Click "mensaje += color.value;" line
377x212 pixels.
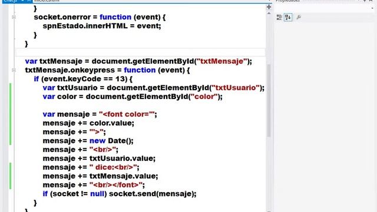tap(88, 123)
